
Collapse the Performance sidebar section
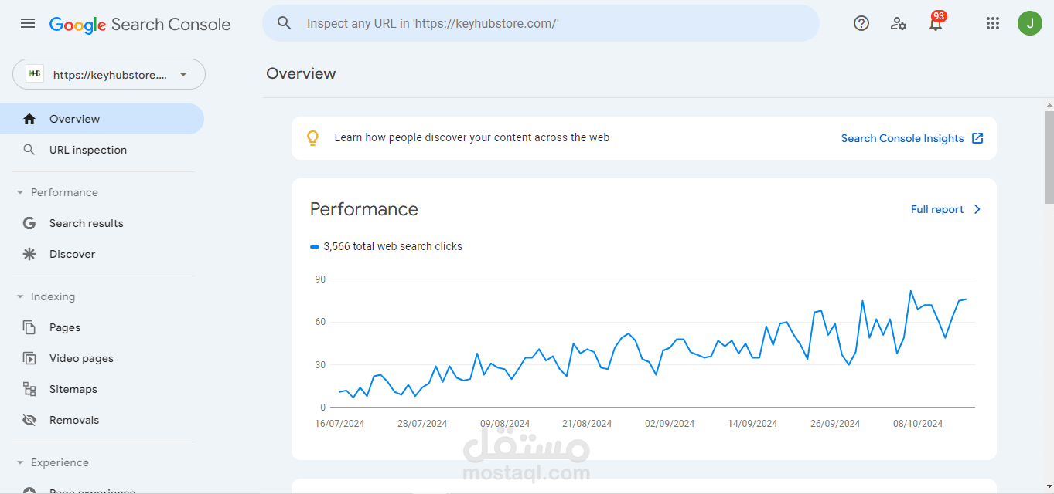[20, 192]
